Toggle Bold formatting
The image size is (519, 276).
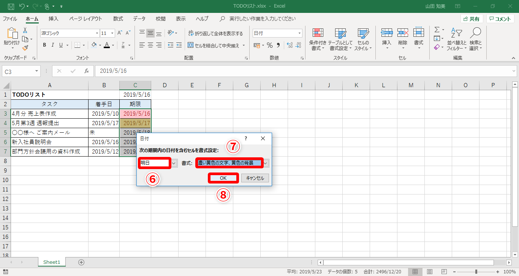coord(44,45)
